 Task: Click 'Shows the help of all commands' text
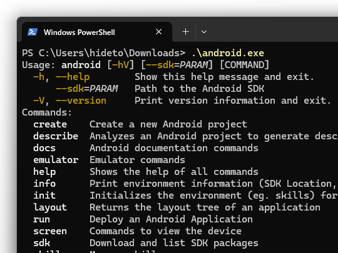[174, 172]
